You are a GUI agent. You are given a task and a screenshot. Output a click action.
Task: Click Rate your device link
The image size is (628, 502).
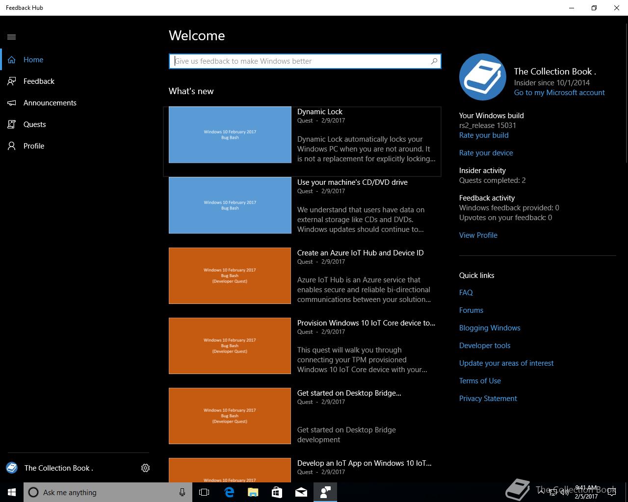tap(486, 153)
